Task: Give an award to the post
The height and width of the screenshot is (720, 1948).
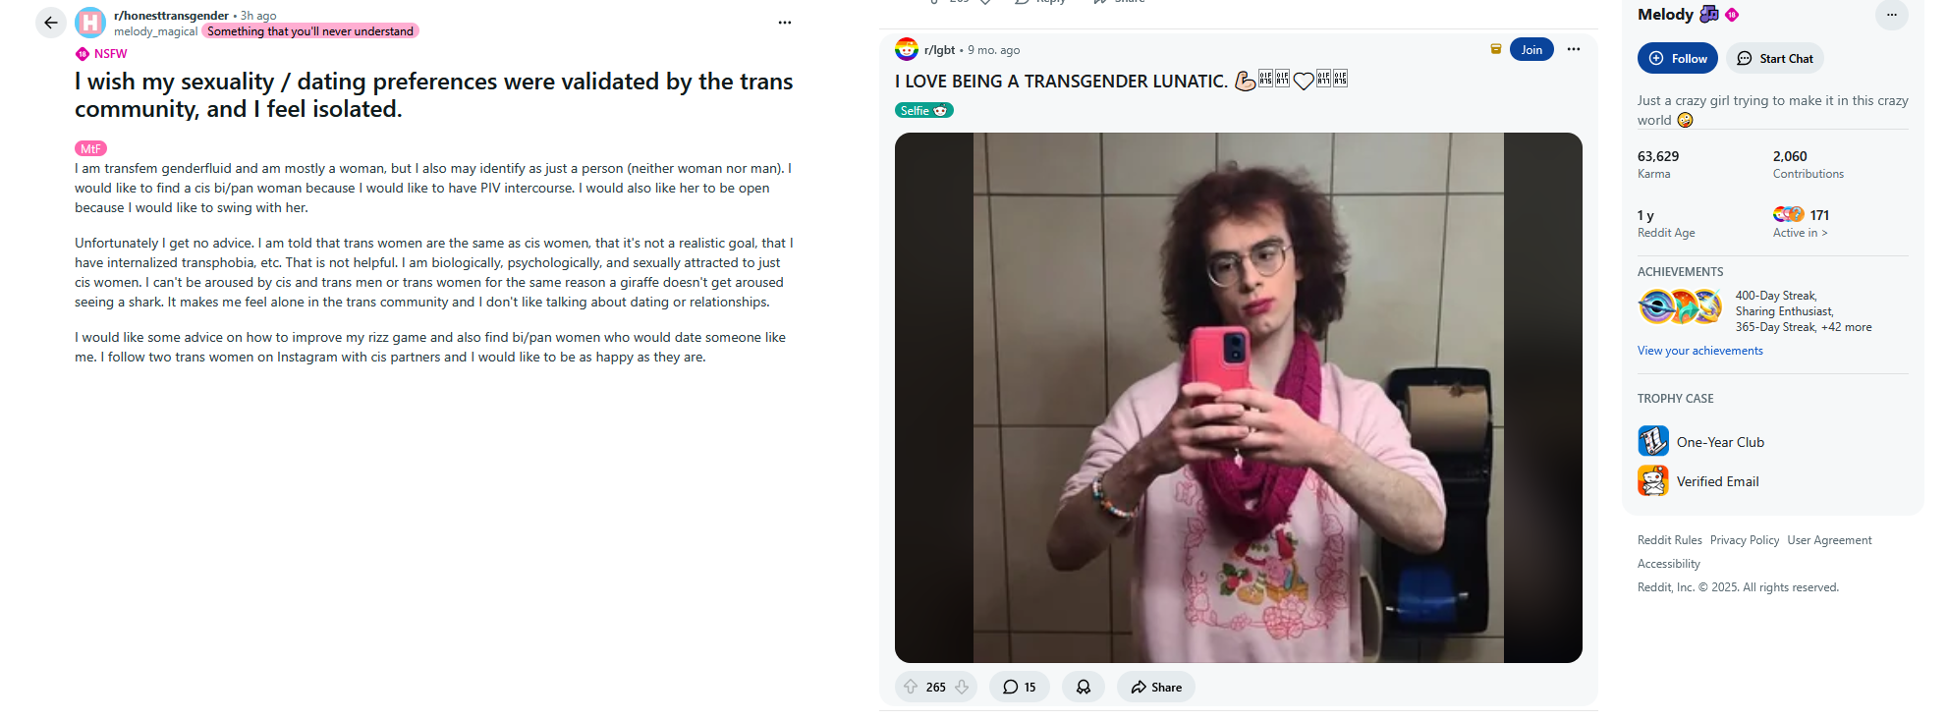Action: pos(1084,687)
